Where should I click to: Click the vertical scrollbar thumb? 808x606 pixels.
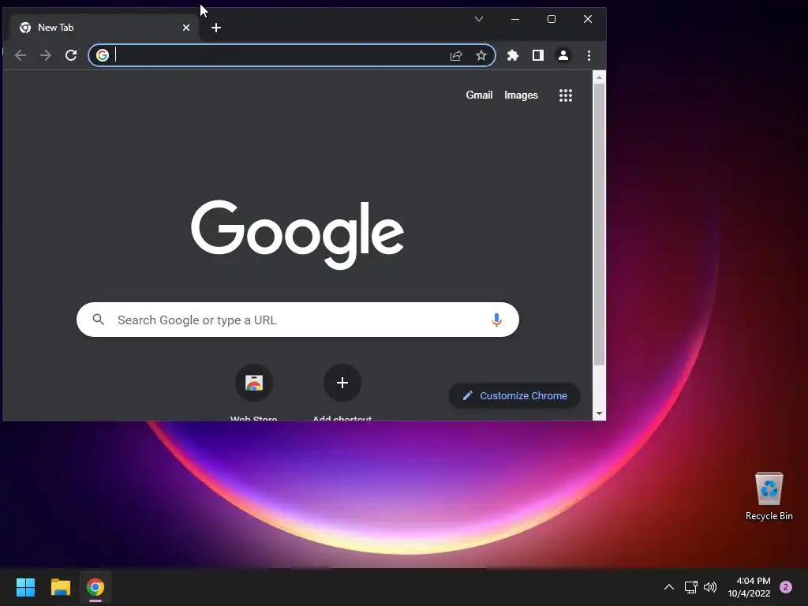click(599, 225)
